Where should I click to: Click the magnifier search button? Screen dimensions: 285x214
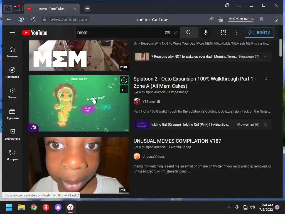[x=189, y=33]
